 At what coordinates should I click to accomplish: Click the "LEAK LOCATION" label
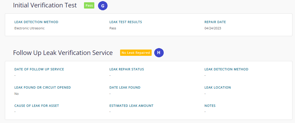[218, 87]
